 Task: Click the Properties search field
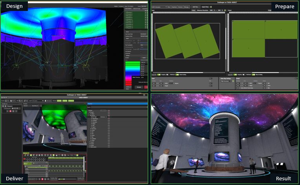[119, 107]
